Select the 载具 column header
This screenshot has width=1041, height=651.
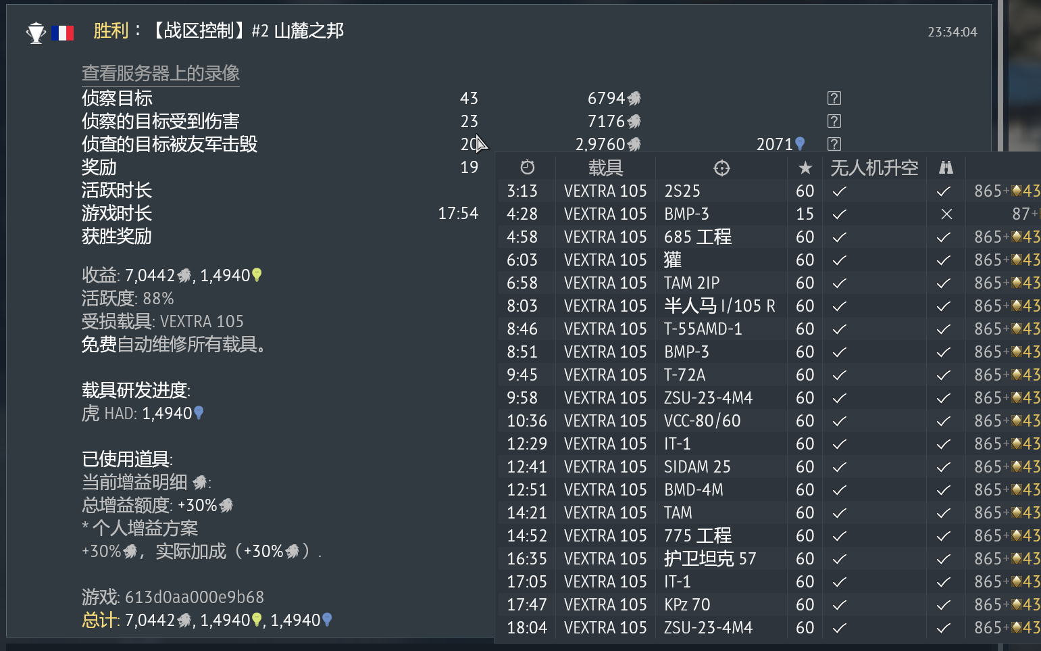(605, 168)
